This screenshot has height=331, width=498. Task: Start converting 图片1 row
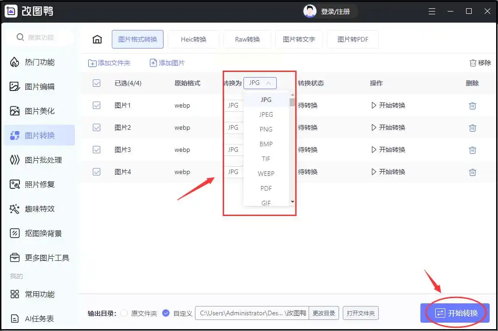388,105
